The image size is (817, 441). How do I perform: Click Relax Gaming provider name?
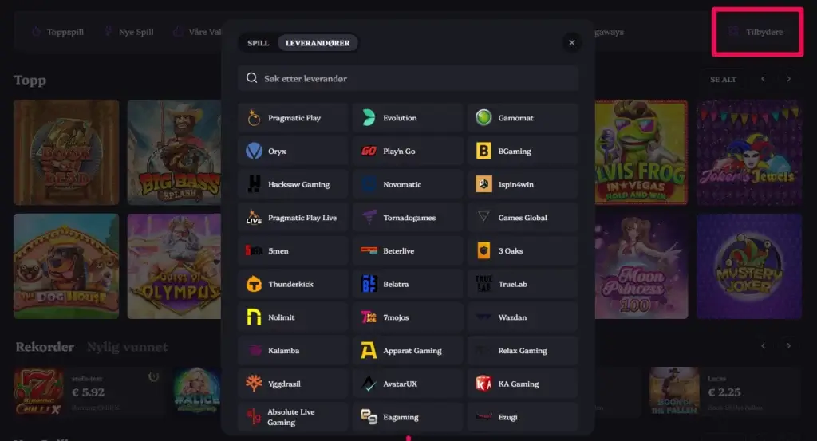point(523,351)
